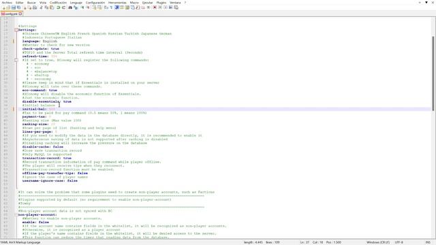Screen dimensions: 436x245
Task: Toggle synchronized horizontal scrolling icon
Action: pyautogui.click(x=99, y=7)
